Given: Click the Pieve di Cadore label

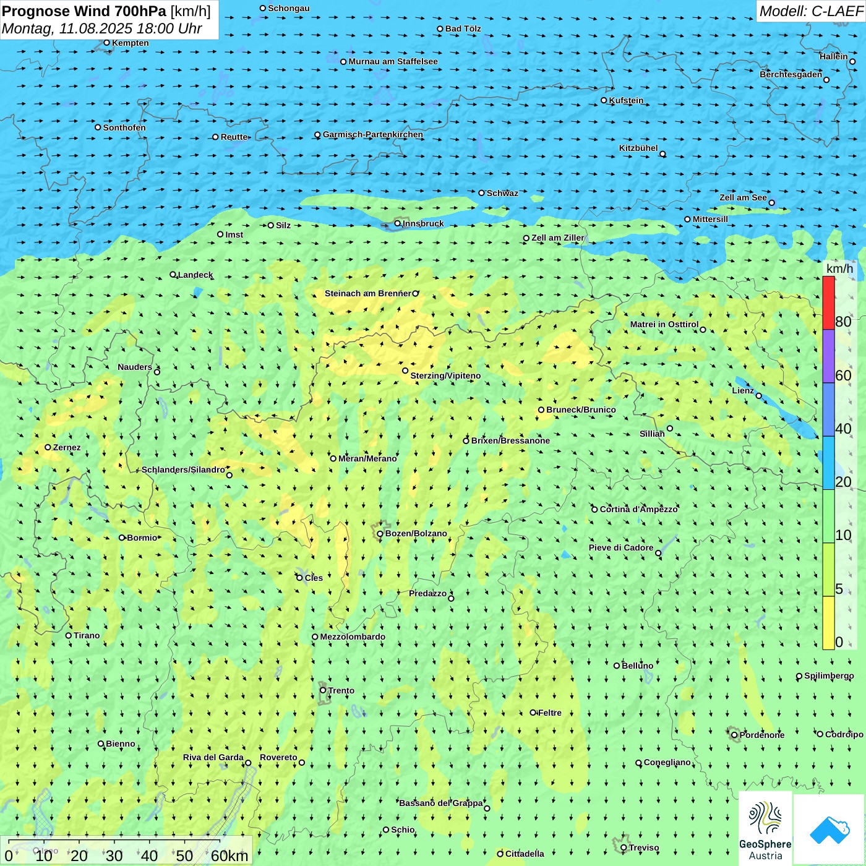Looking at the screenshot, I should point(621,547).
